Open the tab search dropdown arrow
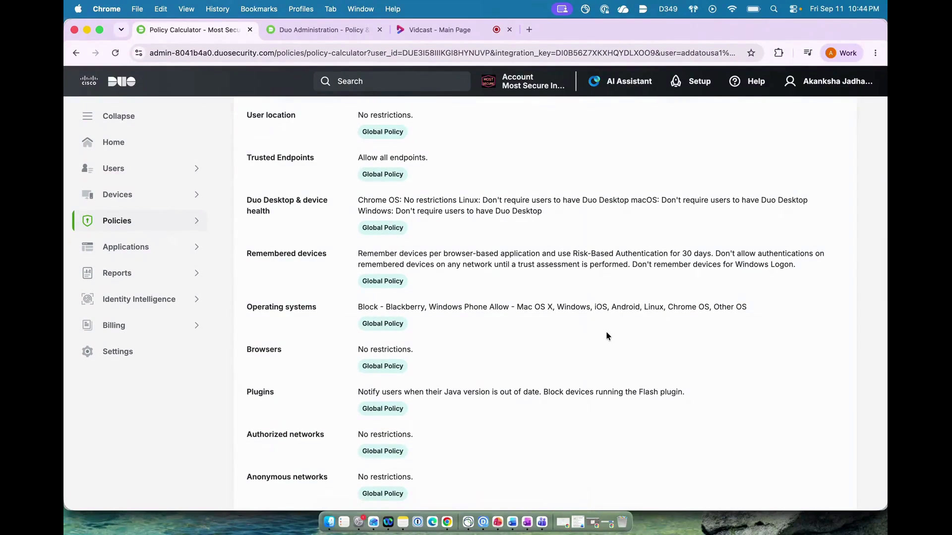 121,30
